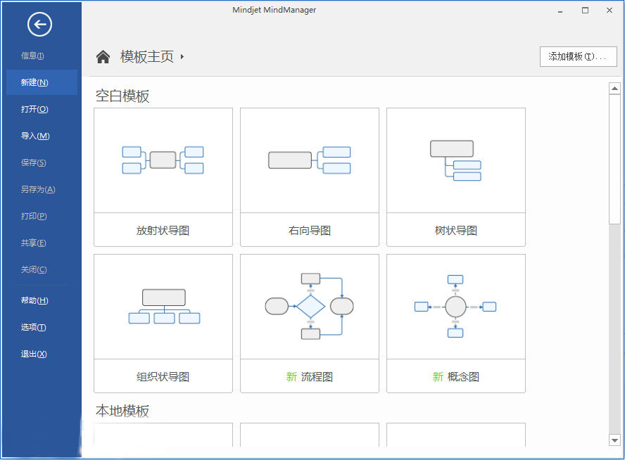
Task: Open the 信息(I) menu item
Action: [x=32, y=56]
